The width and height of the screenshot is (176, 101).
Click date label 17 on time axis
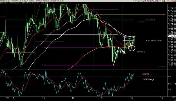[102, 98]
